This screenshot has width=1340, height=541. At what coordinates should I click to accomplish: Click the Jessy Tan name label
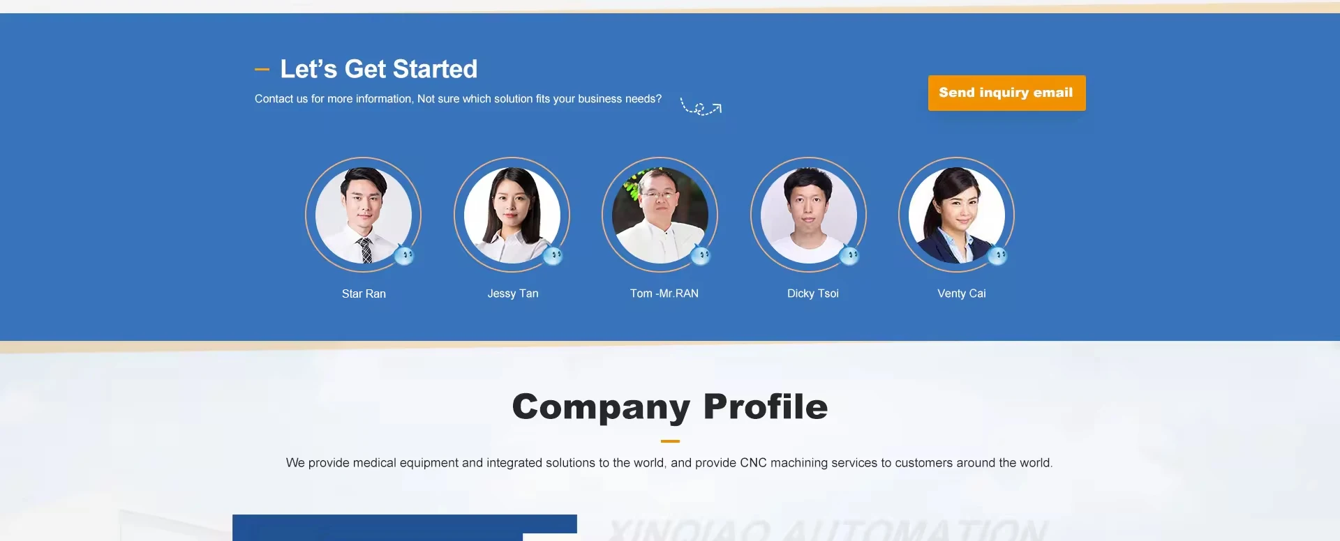click(513, 294)
